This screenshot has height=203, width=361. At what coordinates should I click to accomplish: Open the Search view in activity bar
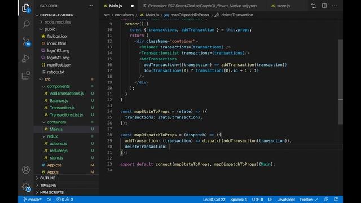point(26,24)
